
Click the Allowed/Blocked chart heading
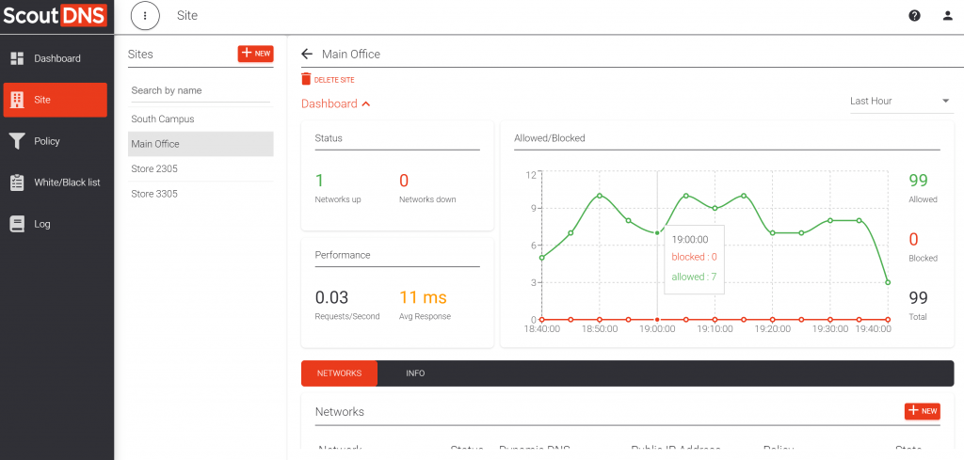550,138
